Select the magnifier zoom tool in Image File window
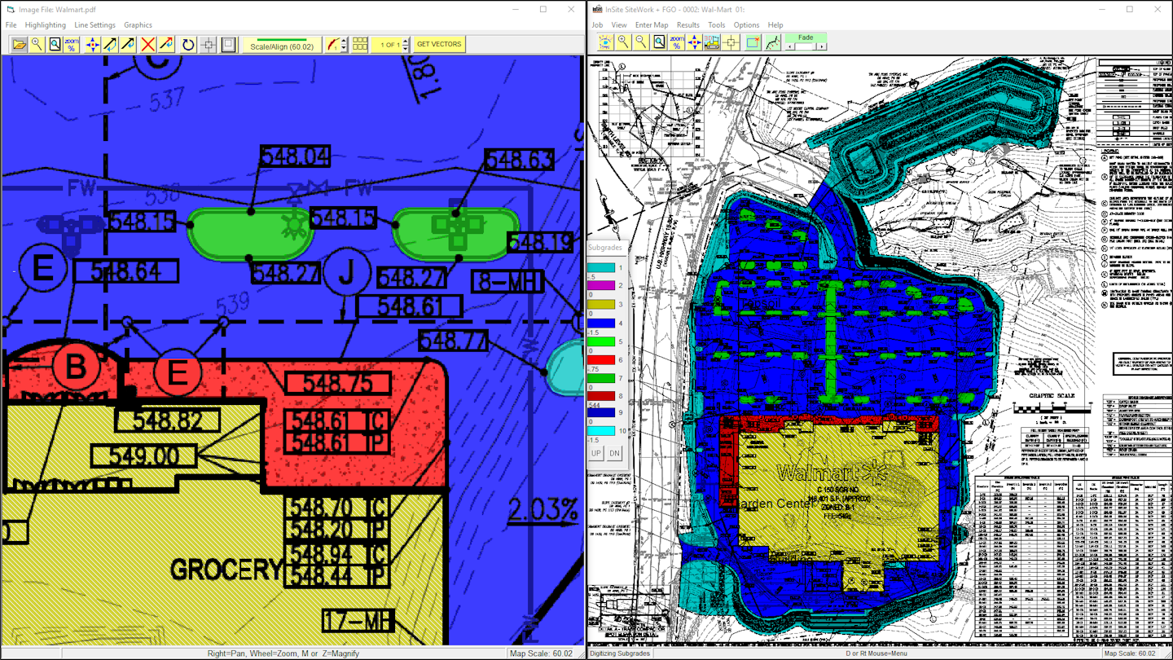Viewport: 1173px width, 660px height. click(37, 45)
